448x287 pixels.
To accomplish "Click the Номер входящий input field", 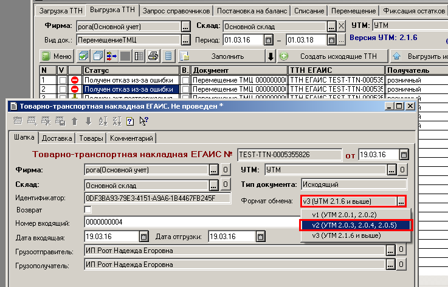I will 193,222.
